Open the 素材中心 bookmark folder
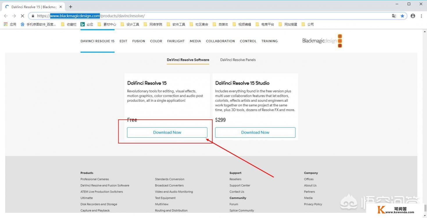The width and height of the screenshot is (427, 218). click(x=107, y=24)
